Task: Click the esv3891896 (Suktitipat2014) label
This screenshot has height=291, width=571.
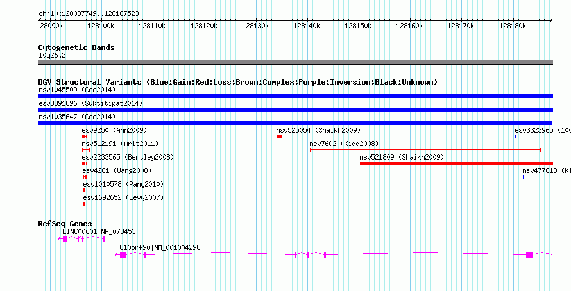Action: pyautogui.click(x=90, y=103)
